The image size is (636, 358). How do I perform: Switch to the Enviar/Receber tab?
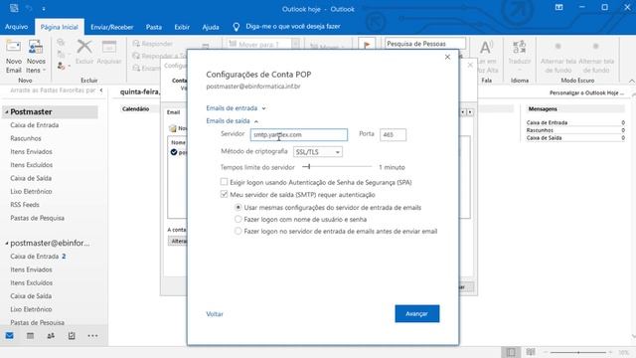coord(112,27)
